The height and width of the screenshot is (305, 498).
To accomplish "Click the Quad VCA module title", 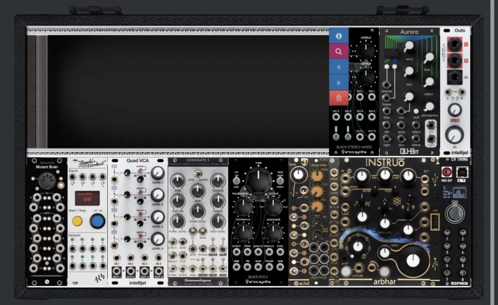I will (137, 161).
